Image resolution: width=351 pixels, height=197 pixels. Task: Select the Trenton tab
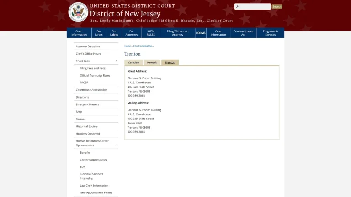(x=170, y=62)
